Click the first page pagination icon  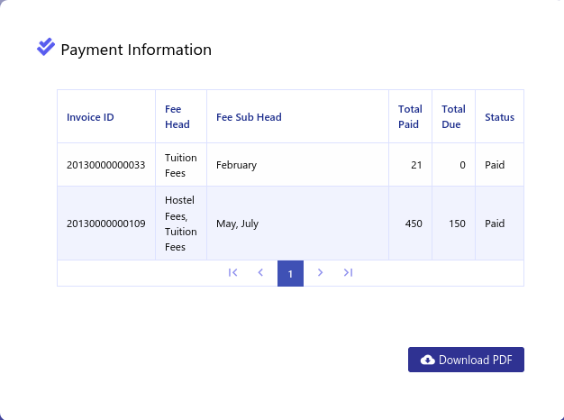click(233, 273)
